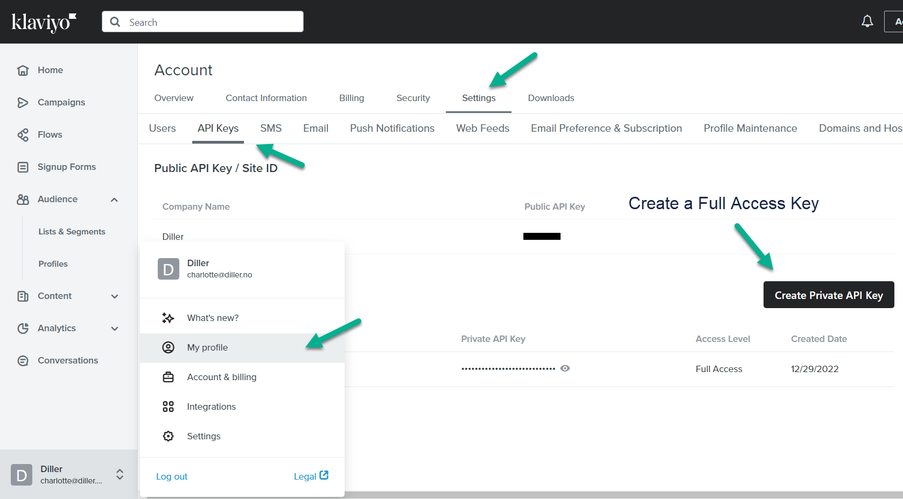Reveal the hidden Private API Key
Viewport: 903px width, 499px height.
coord(565,368)
